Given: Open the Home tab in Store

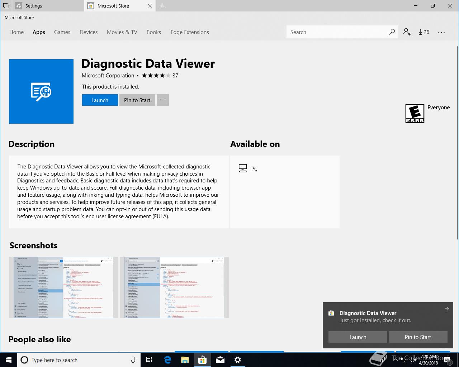Looking at the screenshot, I should [16, 32].
